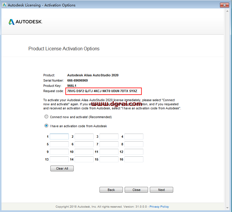Click the request code 78VG DSF2 text
This screenshot has width=232, height=212.
click(x=102, y=91)
